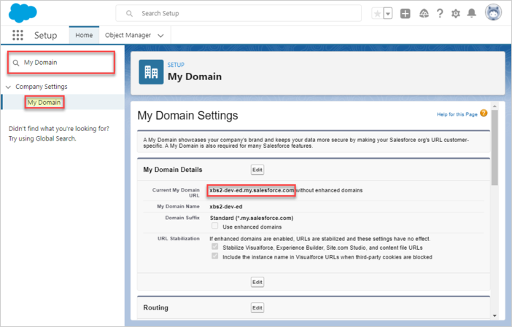Open the favorites list dropdown arrow
The width and height of the screenshot is (512, 327).
tap(387, 14)
